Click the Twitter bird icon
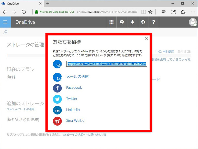This screenshot has width=198, height=149. click(x=57, y=99)
